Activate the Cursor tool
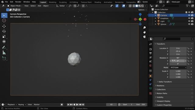The image size is (195, 110). click(4, 20)
